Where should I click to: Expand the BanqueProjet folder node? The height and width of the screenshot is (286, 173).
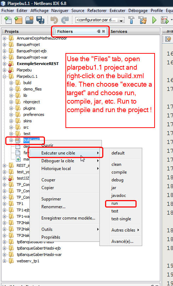[4, 45]
